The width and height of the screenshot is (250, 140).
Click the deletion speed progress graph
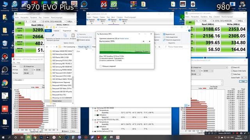coord(125,49)
